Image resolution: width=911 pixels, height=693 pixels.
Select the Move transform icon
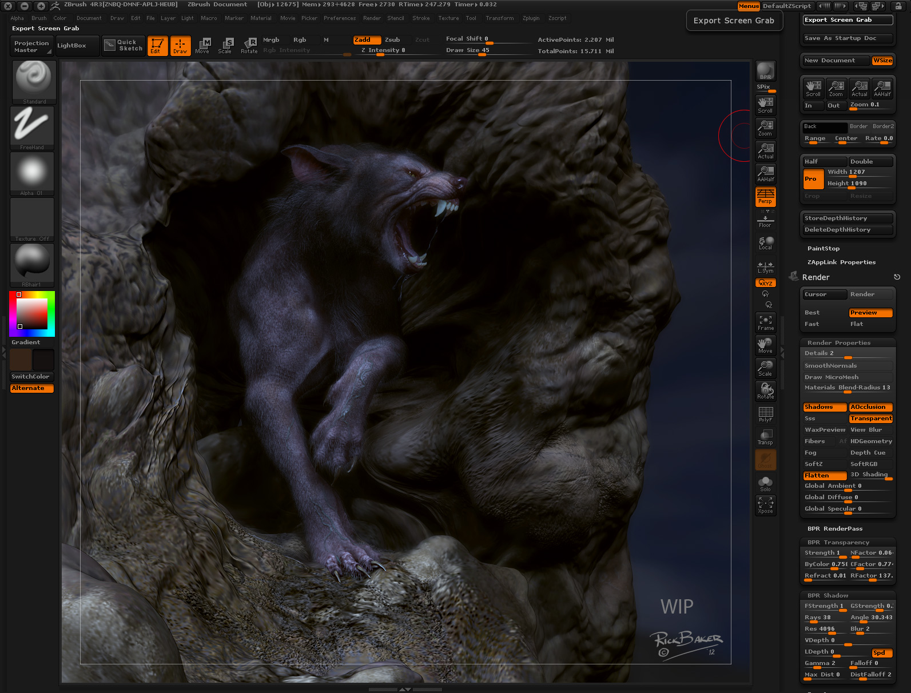[x=202, y=46]
